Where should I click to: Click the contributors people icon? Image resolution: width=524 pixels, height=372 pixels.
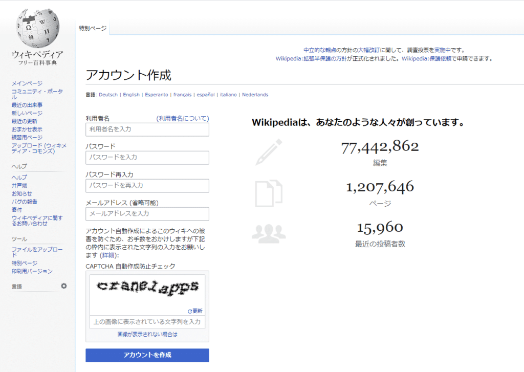[x=269, y=233]
